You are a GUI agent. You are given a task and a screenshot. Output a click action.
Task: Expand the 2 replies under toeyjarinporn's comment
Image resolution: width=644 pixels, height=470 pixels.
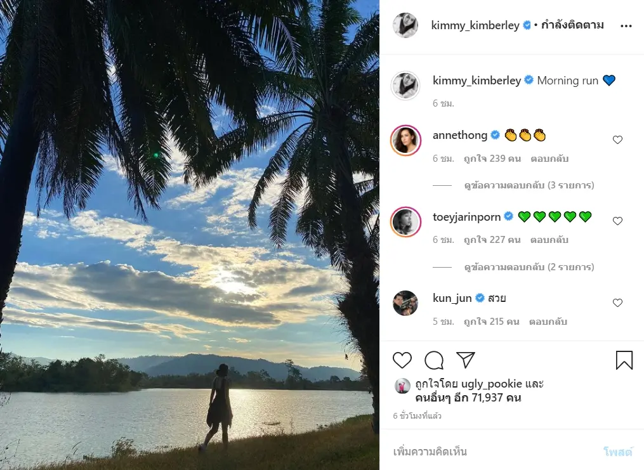[529, 267]
